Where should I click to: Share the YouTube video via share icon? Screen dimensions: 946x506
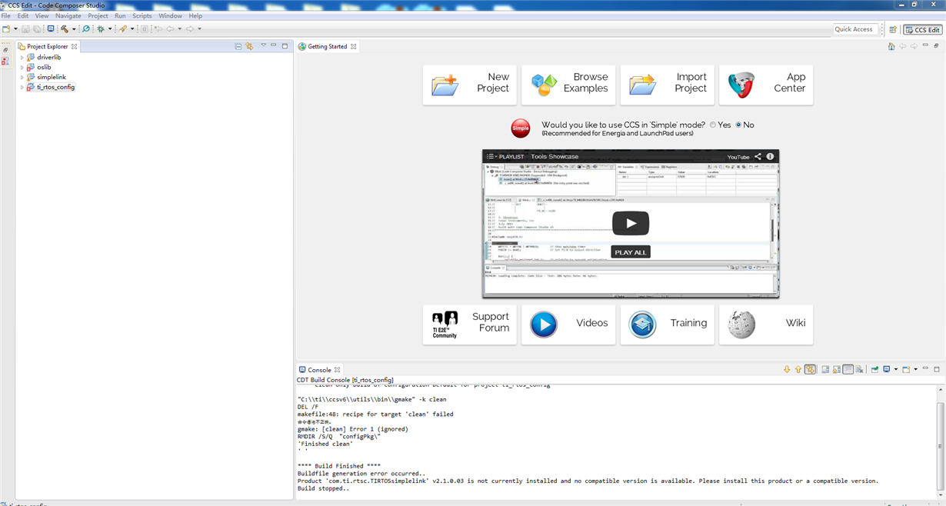point(758,156)
